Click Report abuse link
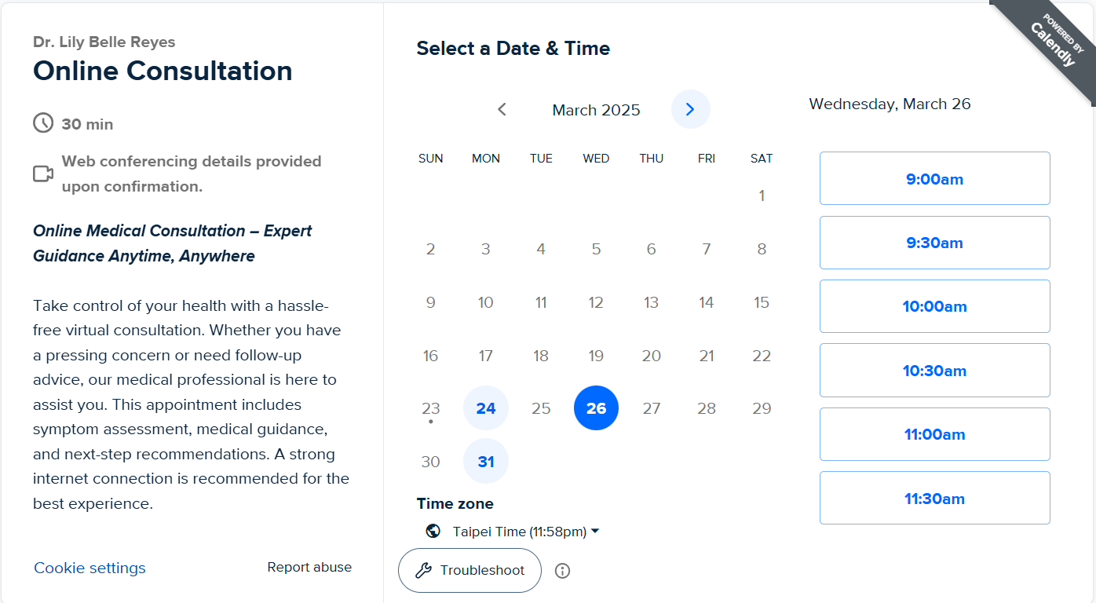The width and height of the screenshot is (1096, 603). [x=309, y=567]
